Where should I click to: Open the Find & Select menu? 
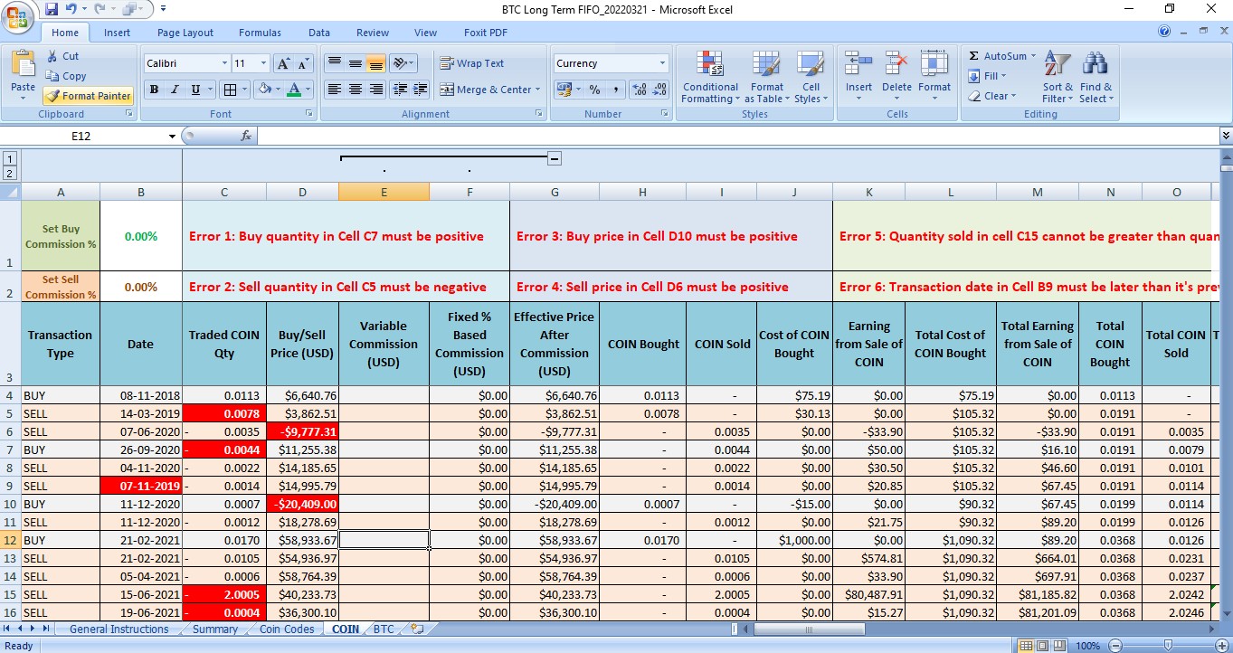point(1095,77)
